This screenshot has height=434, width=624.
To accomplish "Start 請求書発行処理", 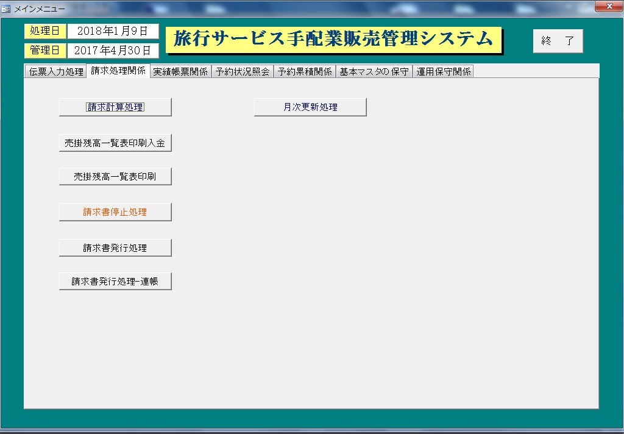I will tap(115, 247).
